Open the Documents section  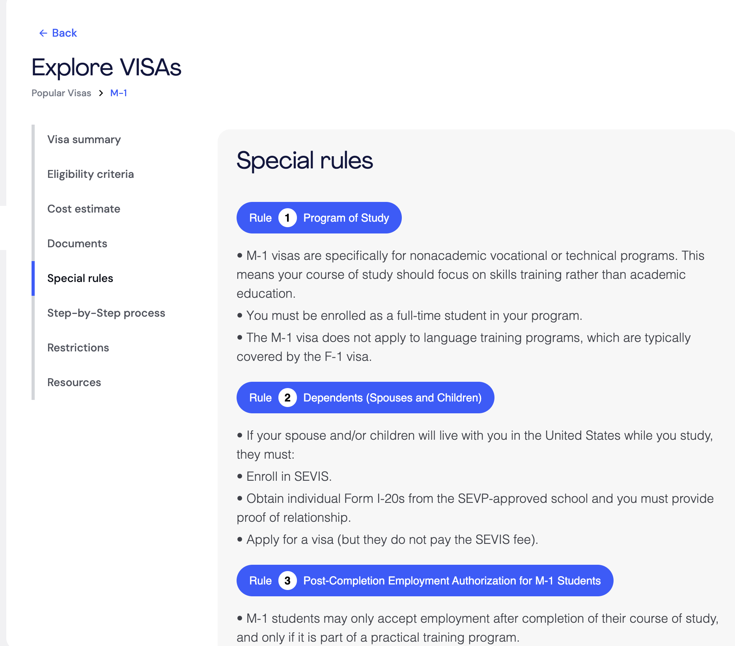pyautogui.click(x=77, y=244)
